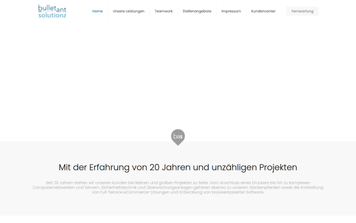The width and height of the screenshot is (356, 223).
Task: Go to the Teamwork page
Action: click(x=164, y=11)
